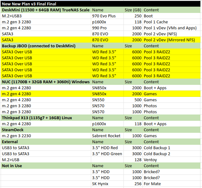Viewport: 202px width, 188px height.
Task: Select the 'SteamDeck' header cell
Action: [x=46, y=130]
